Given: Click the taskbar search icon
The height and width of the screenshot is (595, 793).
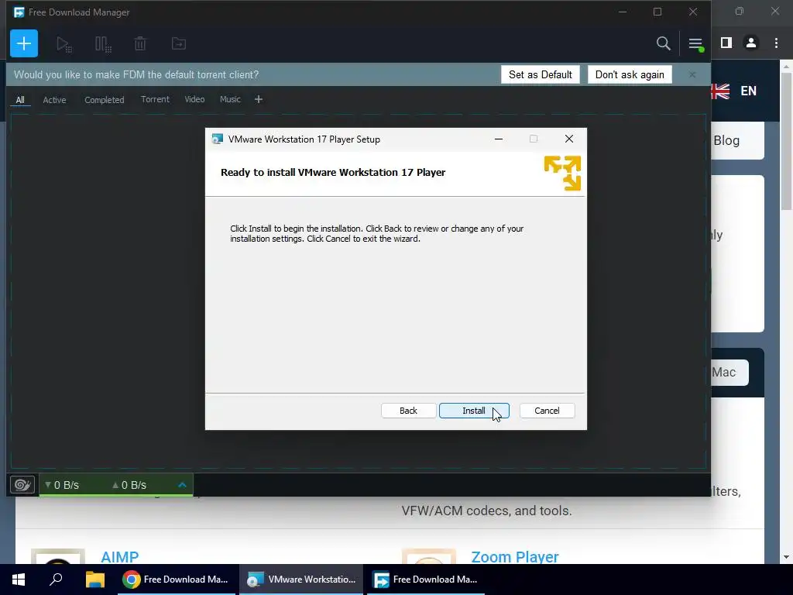Looking at the screenshot, I should (x=56, y=580).
